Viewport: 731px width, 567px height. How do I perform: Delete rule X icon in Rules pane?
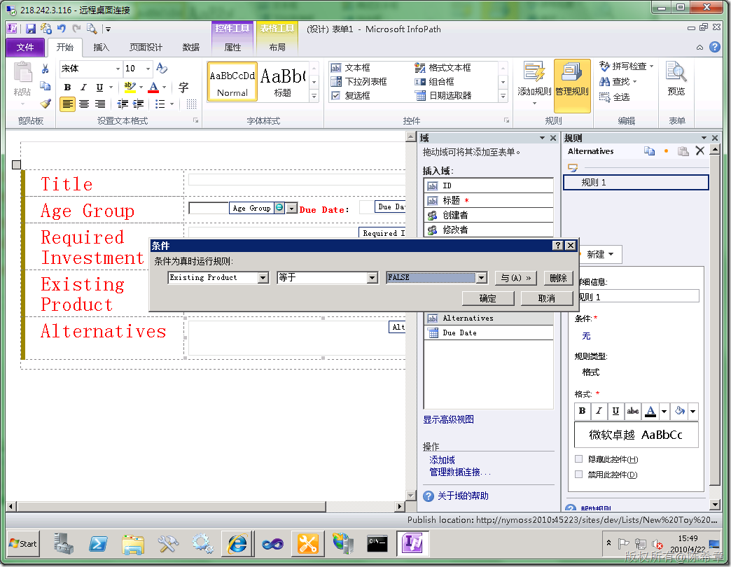coord(699,150)
